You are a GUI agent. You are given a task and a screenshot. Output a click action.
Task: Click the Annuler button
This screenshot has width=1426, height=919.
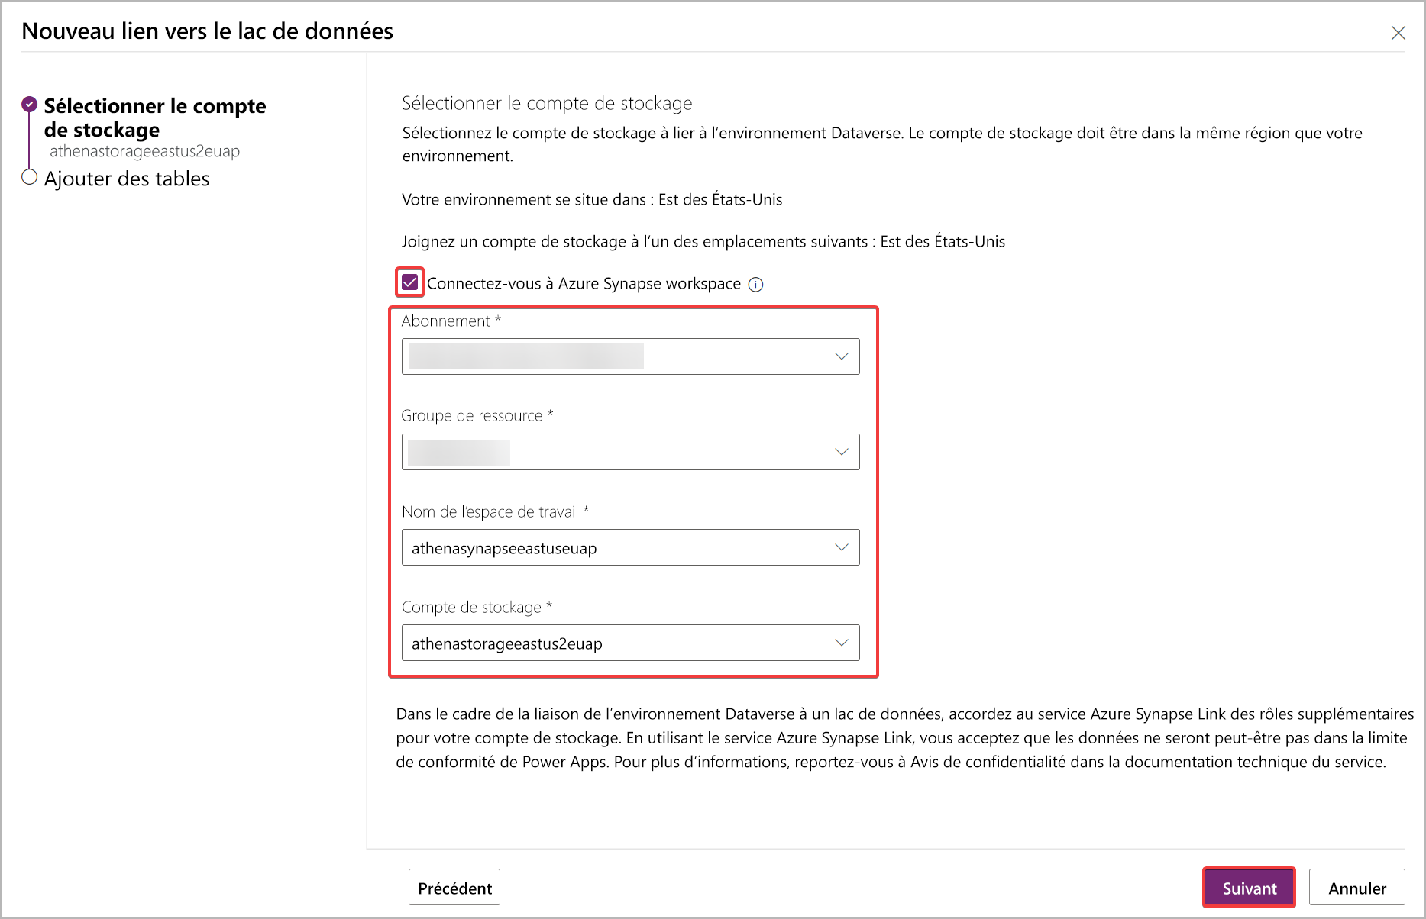1356,887
